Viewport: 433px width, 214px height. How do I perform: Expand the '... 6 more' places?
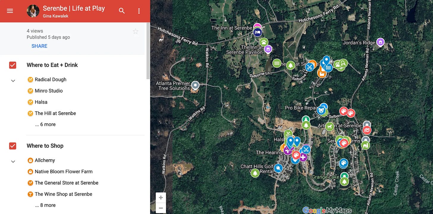tap(46, 124)
